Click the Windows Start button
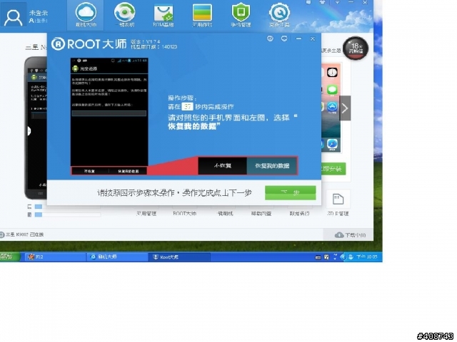This screenshot has width=457, height=342. 9,256
